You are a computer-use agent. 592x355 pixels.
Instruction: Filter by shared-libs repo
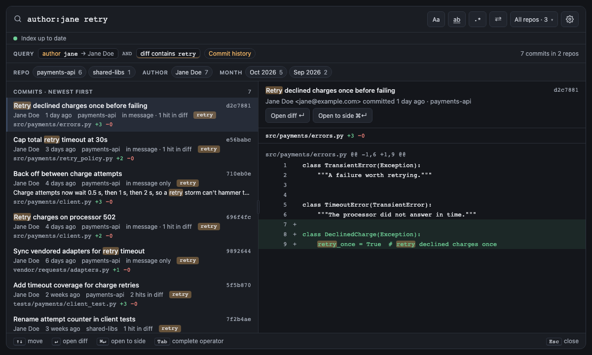coord(112,72)
